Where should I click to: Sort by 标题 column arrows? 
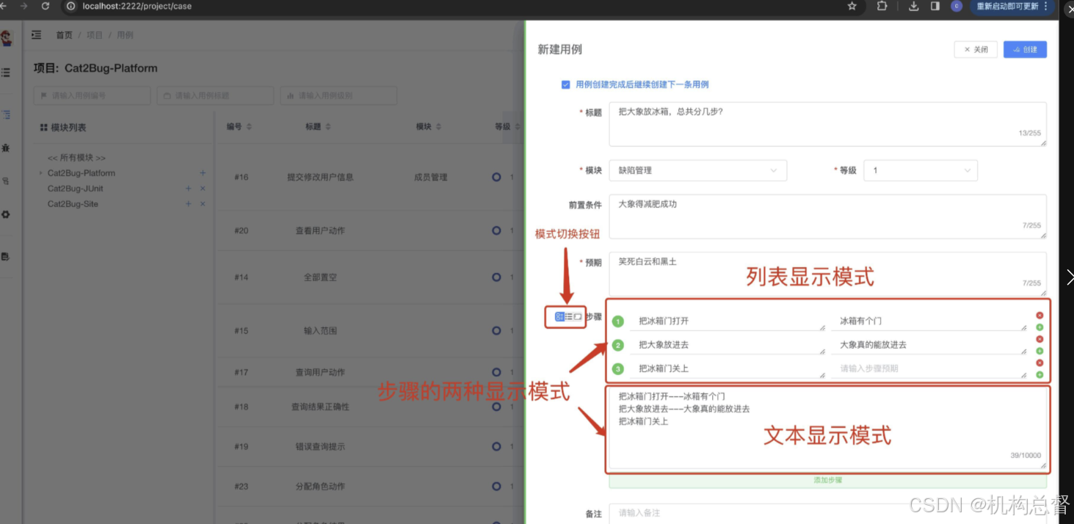click(327, 127)
